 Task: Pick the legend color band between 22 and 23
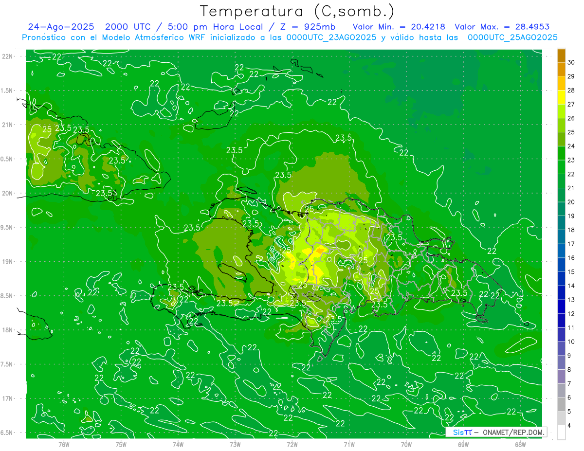click(x=561, y=167)
